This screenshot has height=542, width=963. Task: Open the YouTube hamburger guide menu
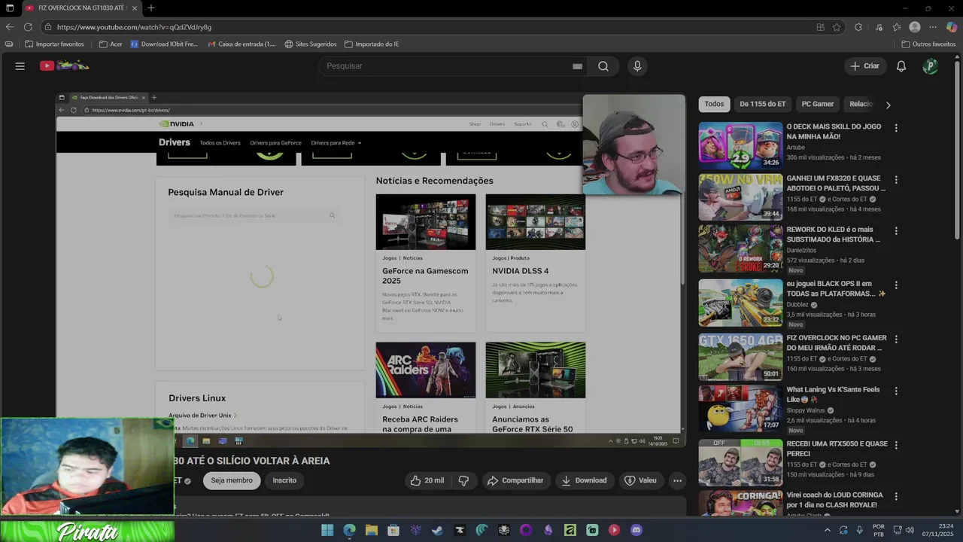point(20,66)
